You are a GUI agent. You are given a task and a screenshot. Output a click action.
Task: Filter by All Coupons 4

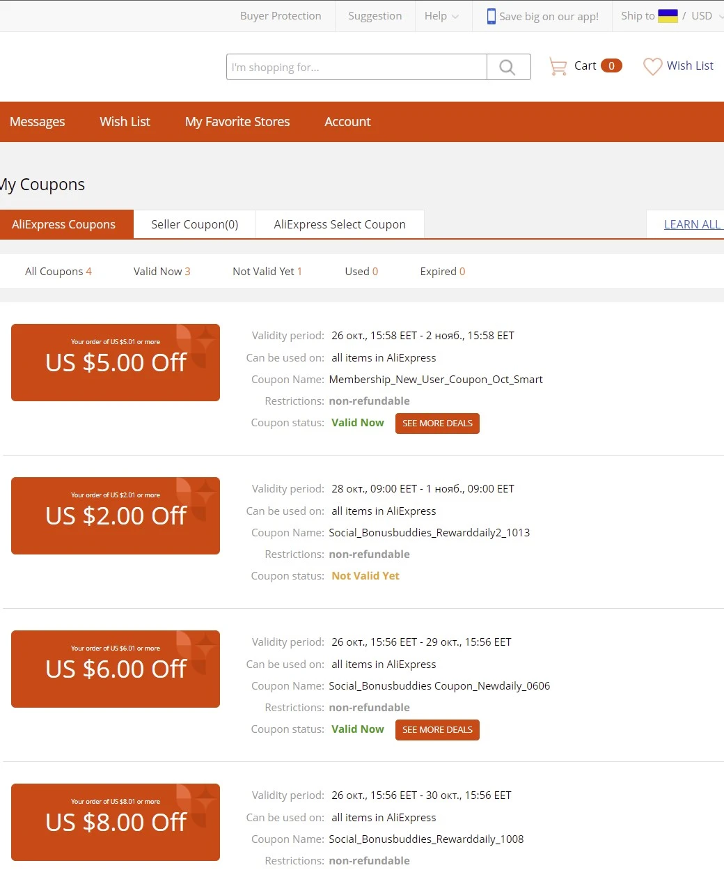[58, 272]
